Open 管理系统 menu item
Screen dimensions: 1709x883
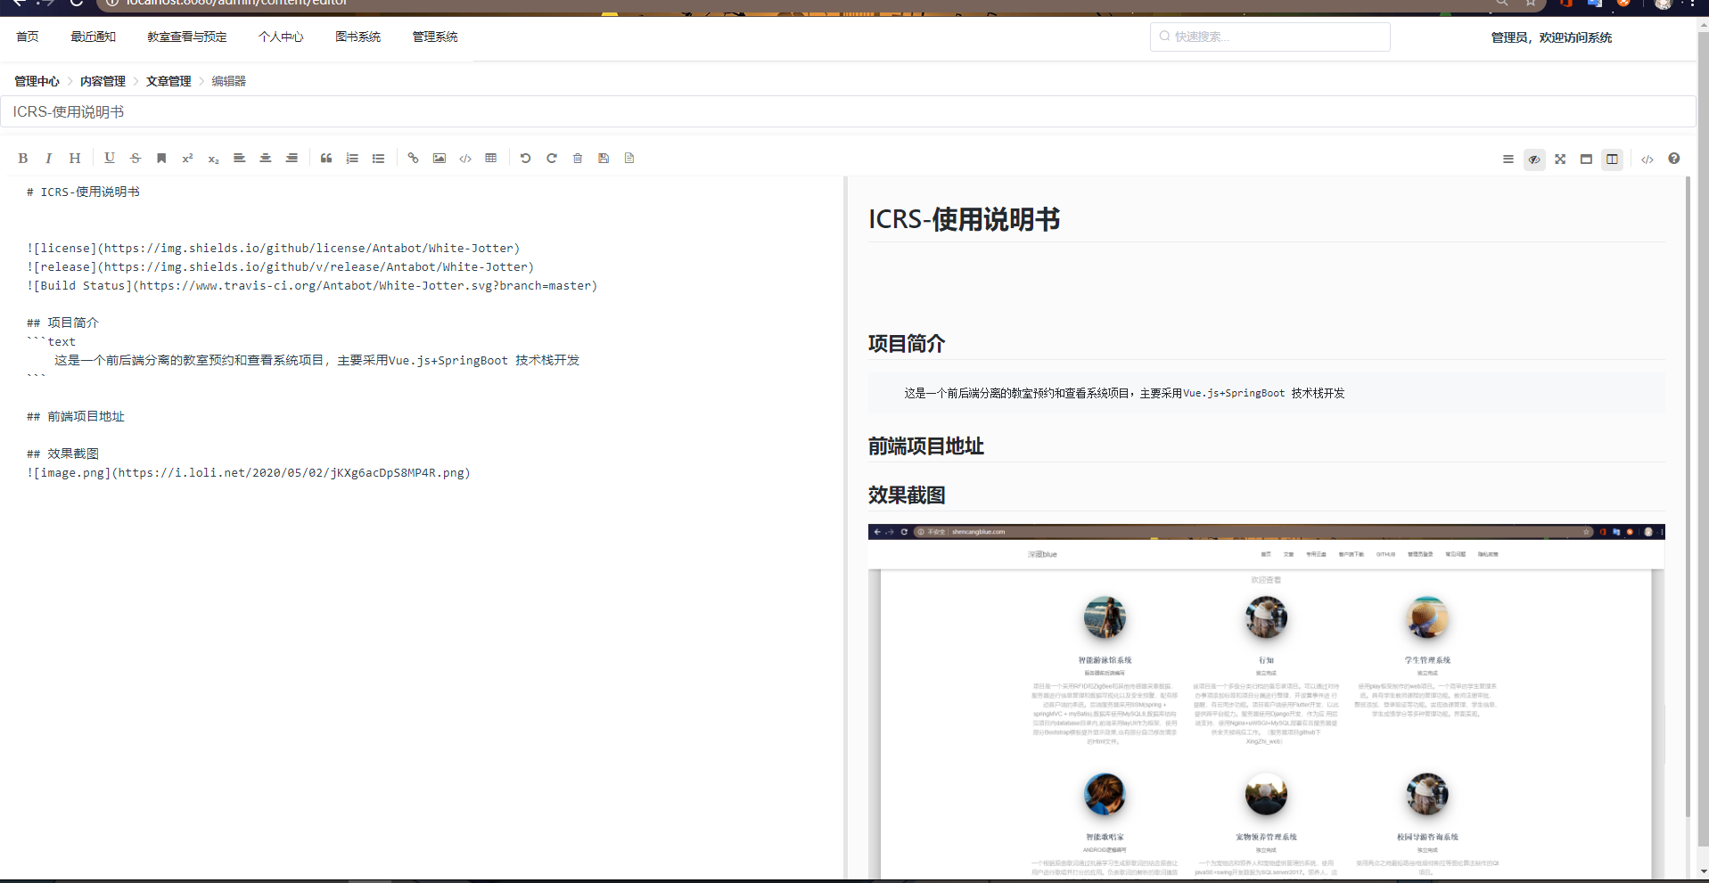coord(435,37)
